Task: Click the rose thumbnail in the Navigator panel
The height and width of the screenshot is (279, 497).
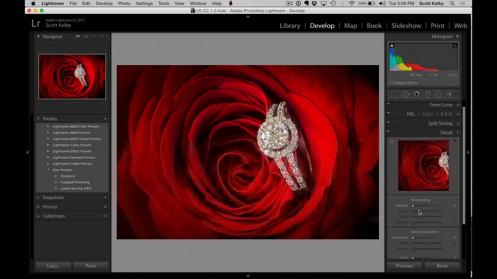Action: [72, 76]
